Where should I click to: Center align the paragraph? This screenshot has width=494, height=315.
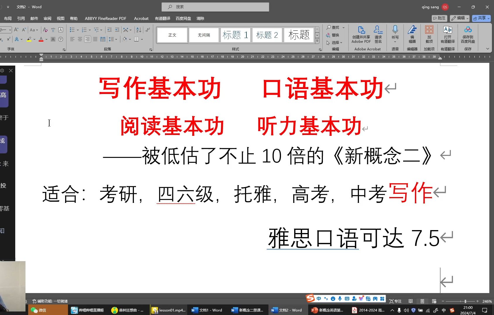80,39
